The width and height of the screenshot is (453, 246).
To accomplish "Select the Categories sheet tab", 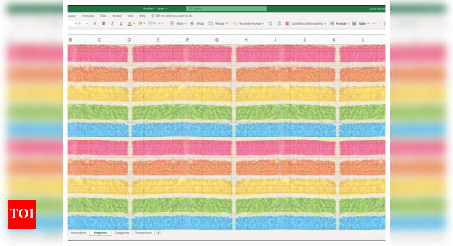I will [x=123, y=232].
